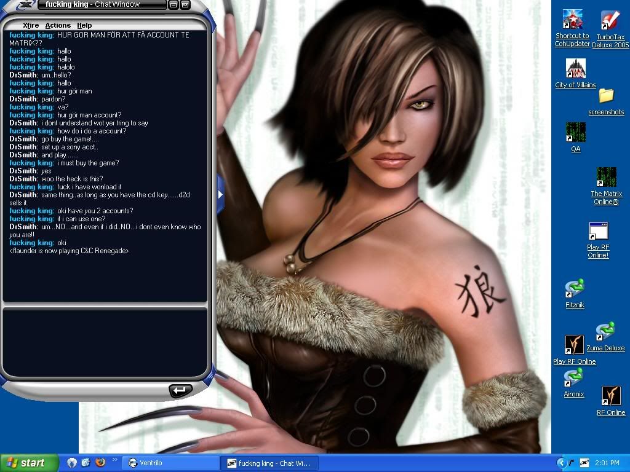Open the Help menu in chat window
Viewport: 630px width, 472px height.
84,25
